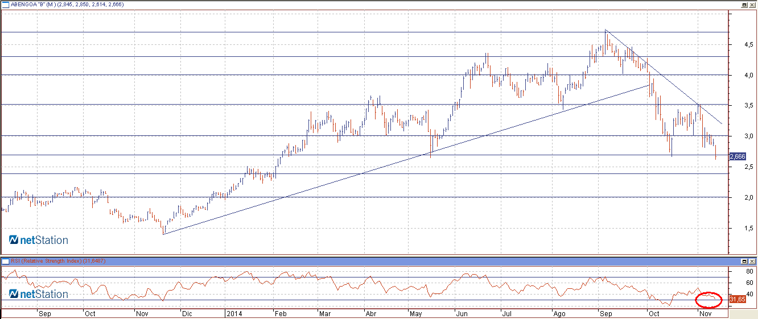The height and width of the screenshot is (319, 758).
Task: Maximize the RSI indicator pane
Action: click(x=744, y=261)
